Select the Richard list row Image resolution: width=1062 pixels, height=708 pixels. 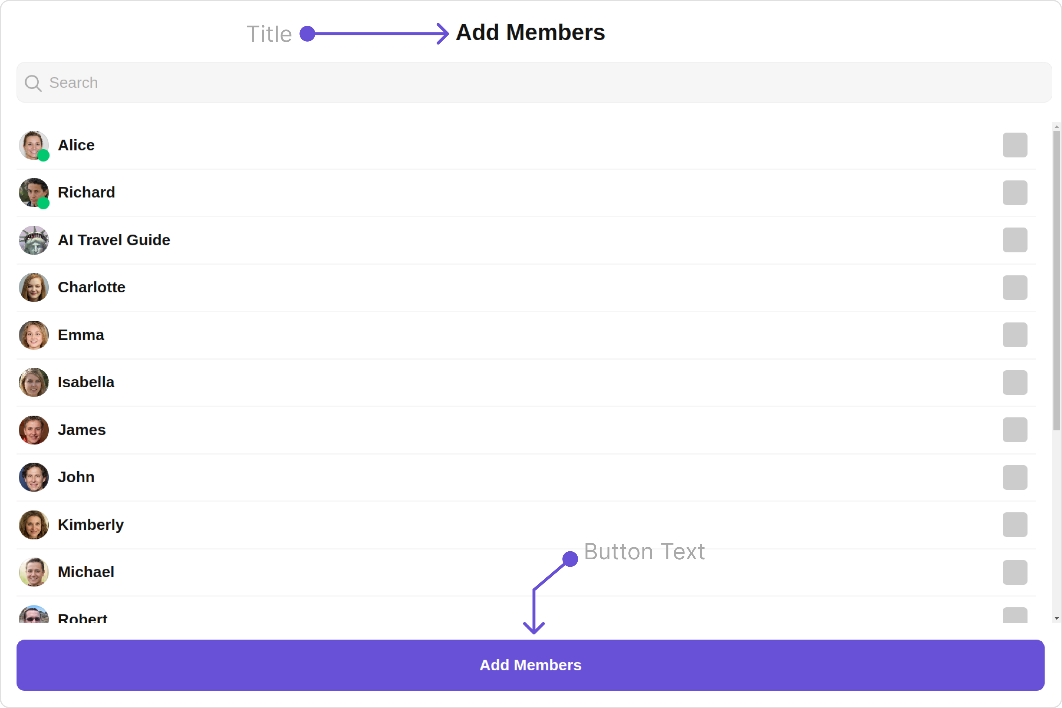(526, 193)
